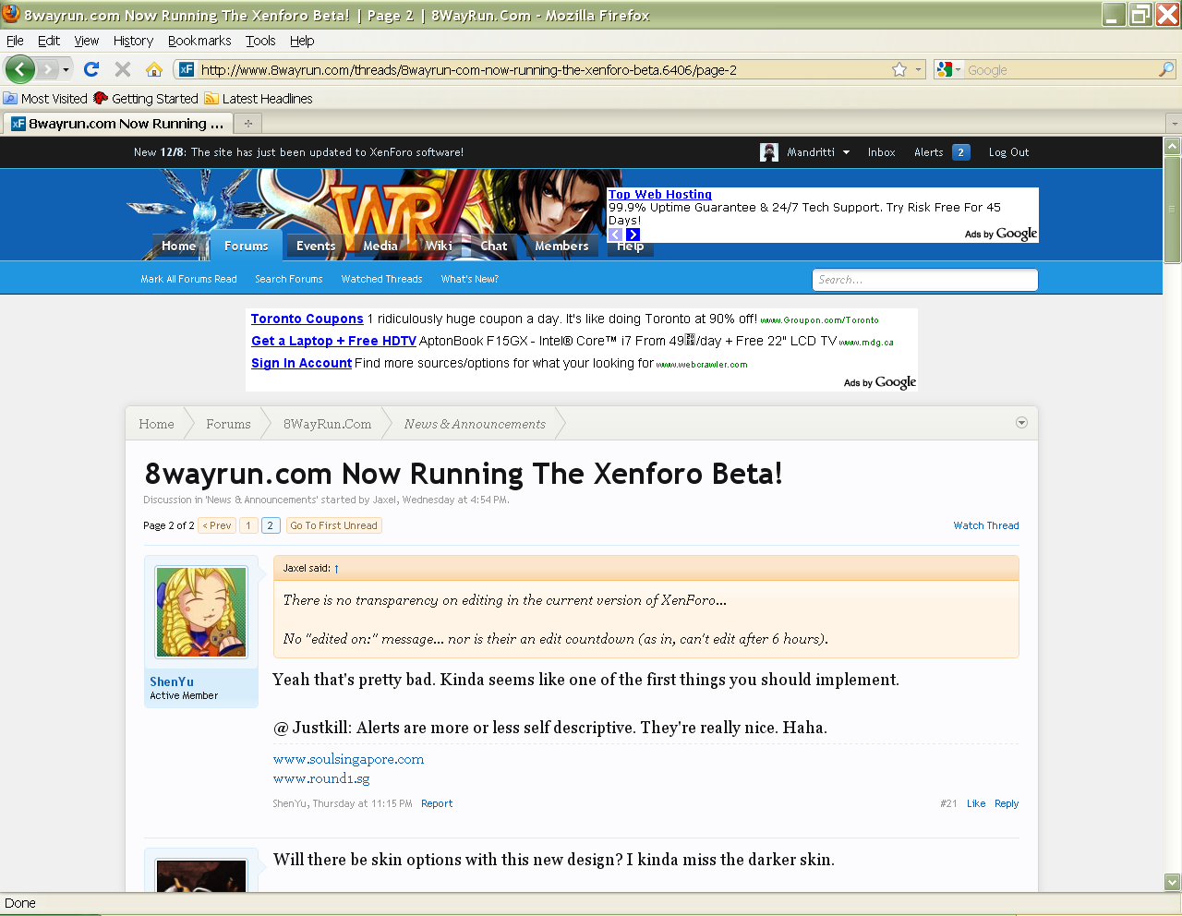Click the search magnifier icon in Google box
This screenshot has height=916, width=1182.
coord(1166,69)
